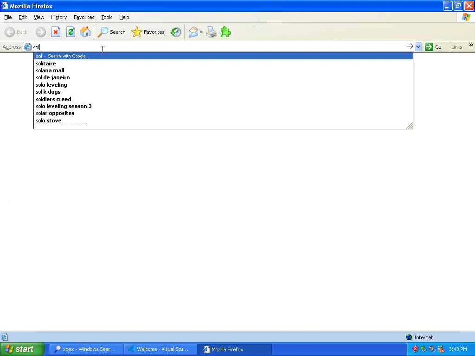Choose the 'solitaire' suggestion
Viewport: 475px width, 356px height.
pos(223,64)
